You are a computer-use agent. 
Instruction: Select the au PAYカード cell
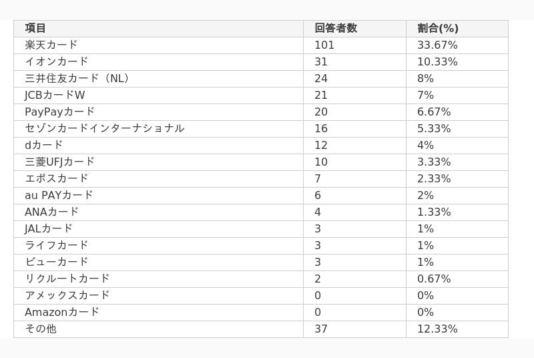pos(59,195)
